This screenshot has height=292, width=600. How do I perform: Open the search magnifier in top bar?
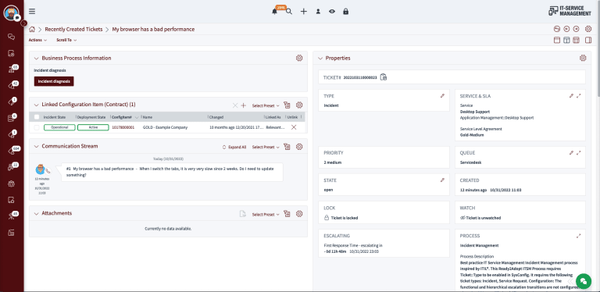[289, 12]
